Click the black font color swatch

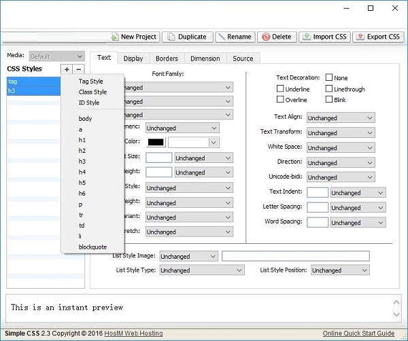[x=156, y=142]
